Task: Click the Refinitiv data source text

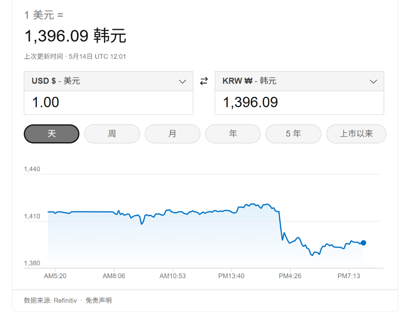Action: click(x=65, y=301)
